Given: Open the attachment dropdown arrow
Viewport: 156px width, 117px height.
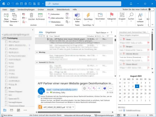Looking at the screenshot, I should pos(73,107).
